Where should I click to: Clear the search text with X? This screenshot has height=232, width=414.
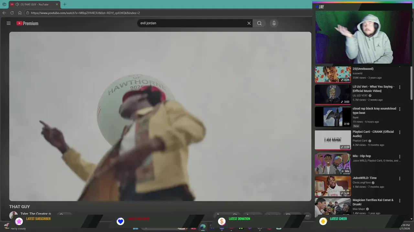tap(249, 23)
